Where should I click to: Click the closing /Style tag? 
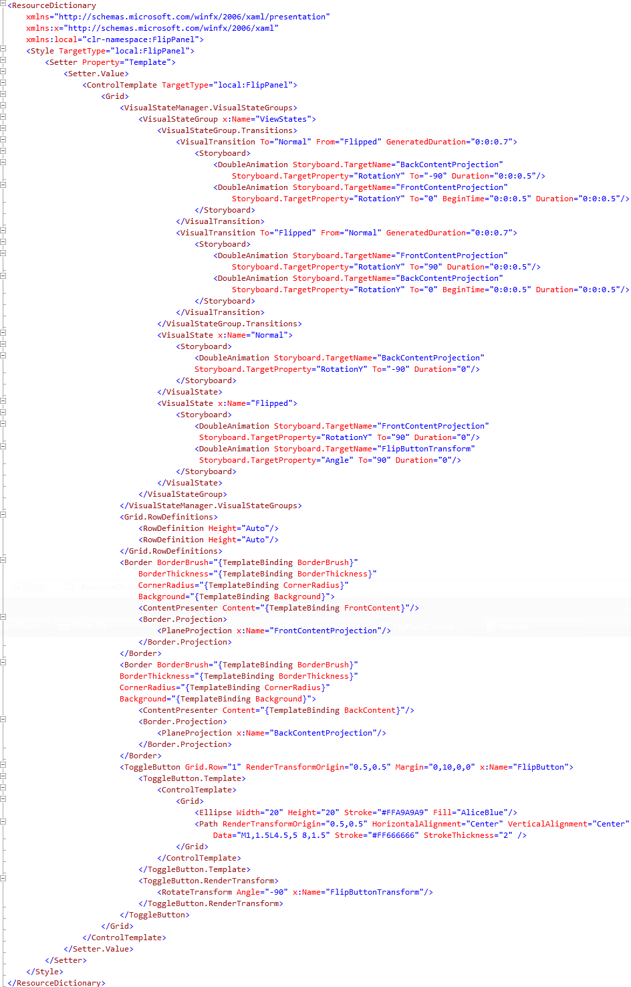coord(45,972)
